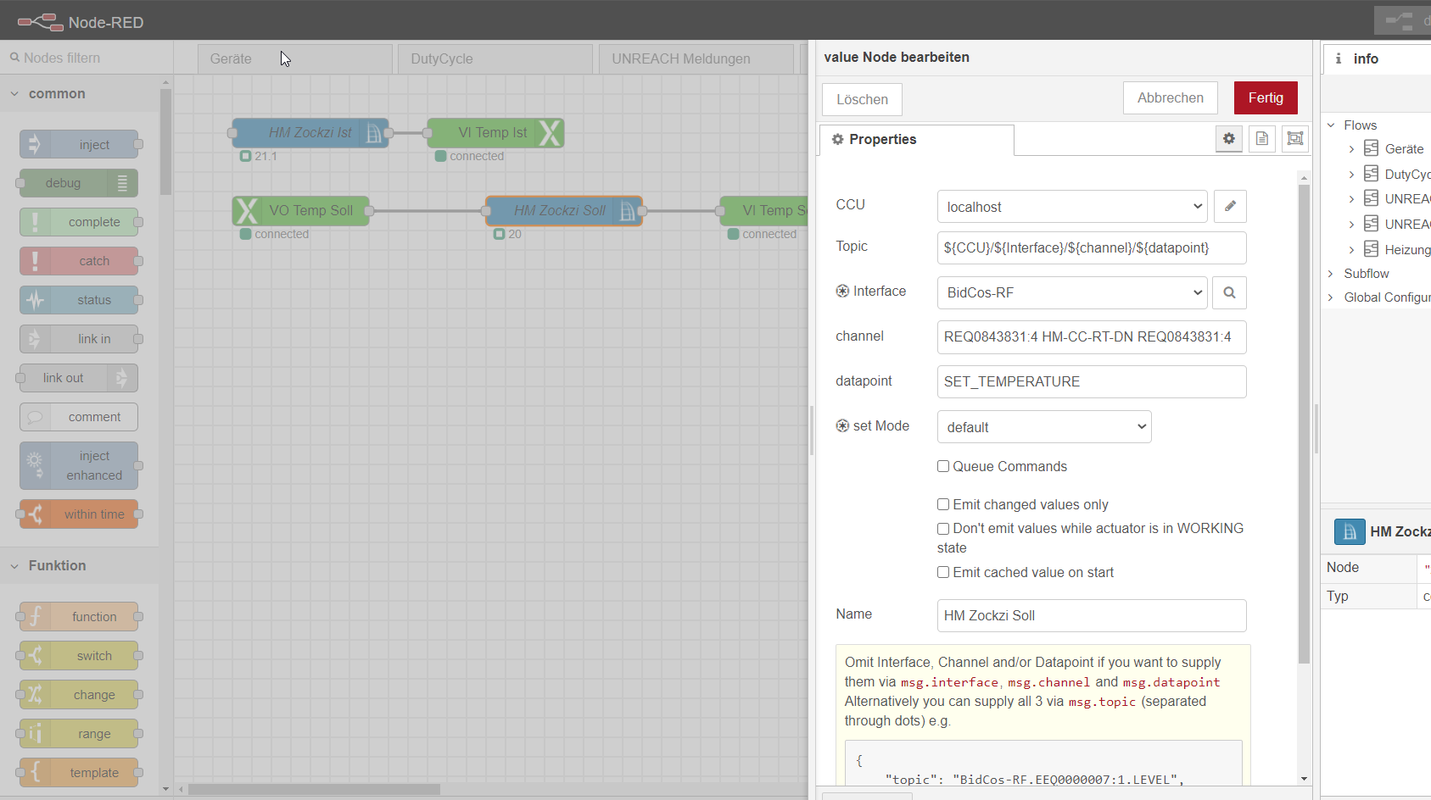Image resolution: width=1431 pixels, height=800 pixels.
Task: Open the node settings gear tab
Action: pos(1228,138)
